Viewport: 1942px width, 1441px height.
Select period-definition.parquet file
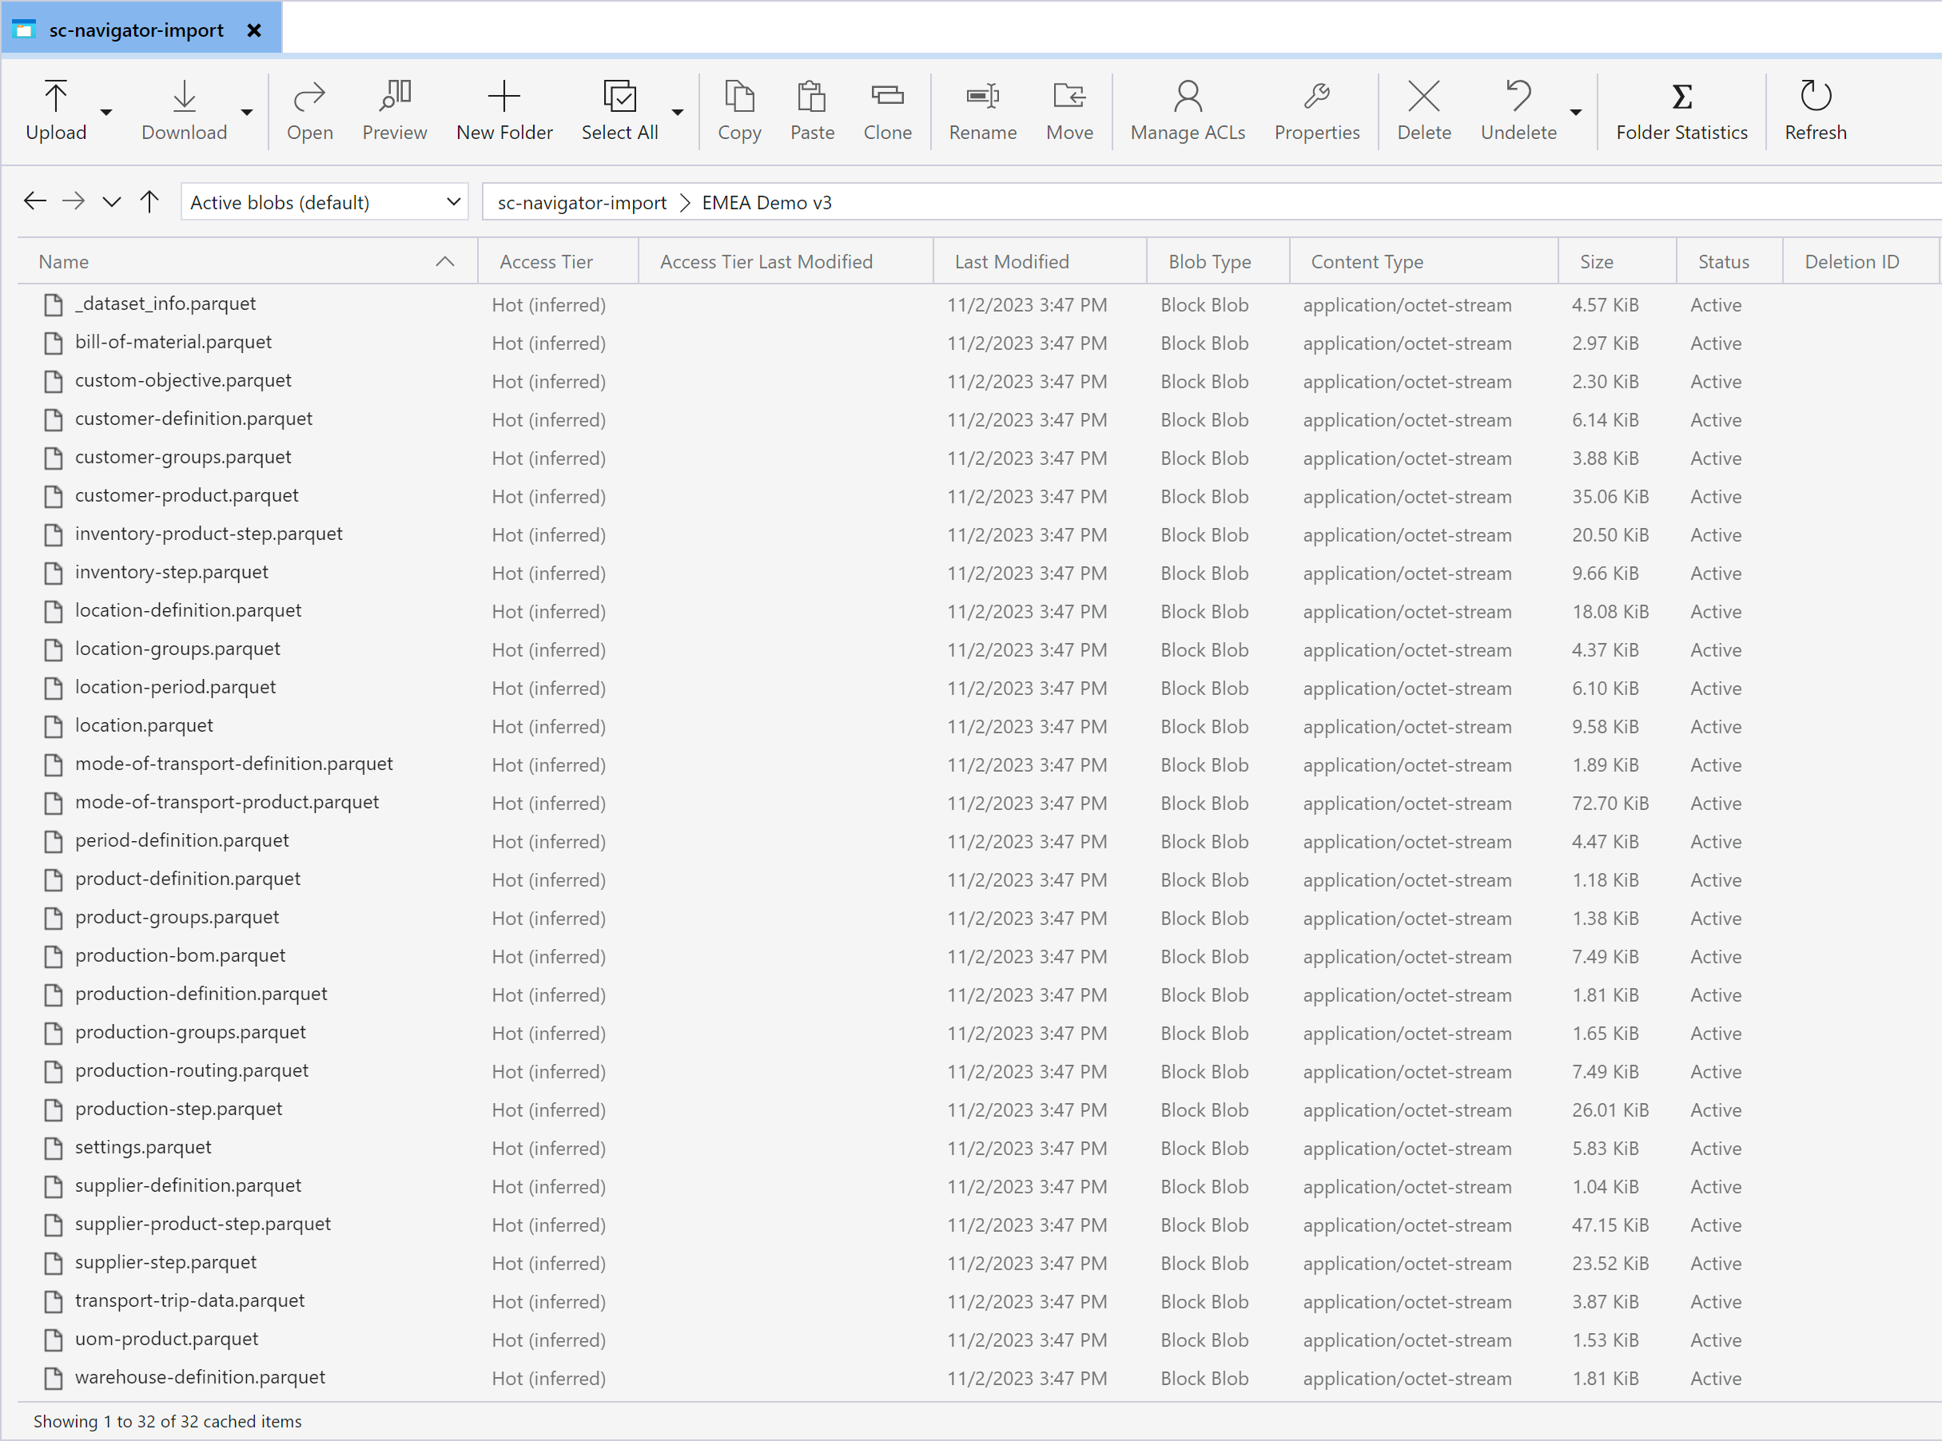click(x=181, y=840)
